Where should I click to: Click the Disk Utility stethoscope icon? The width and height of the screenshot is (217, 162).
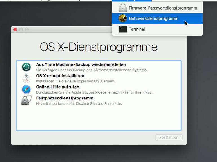tap(26, 100)
